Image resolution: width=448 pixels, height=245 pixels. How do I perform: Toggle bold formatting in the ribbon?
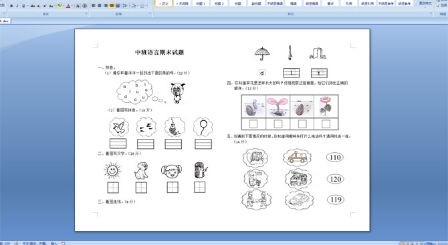pos(11,6)
